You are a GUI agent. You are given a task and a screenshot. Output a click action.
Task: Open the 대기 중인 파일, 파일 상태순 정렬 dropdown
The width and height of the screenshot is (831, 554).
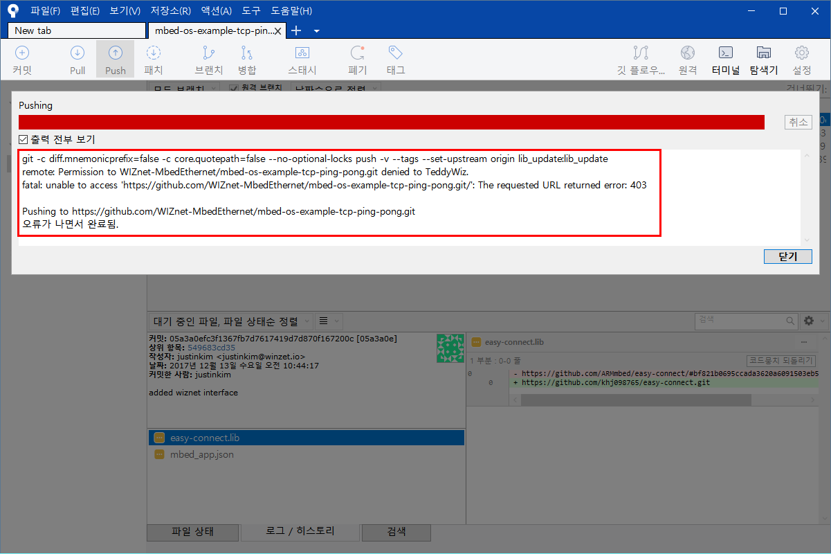[x=230, y=321]
